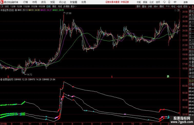
Task: Switch to 30分钟 chart period
Action: 34,6
